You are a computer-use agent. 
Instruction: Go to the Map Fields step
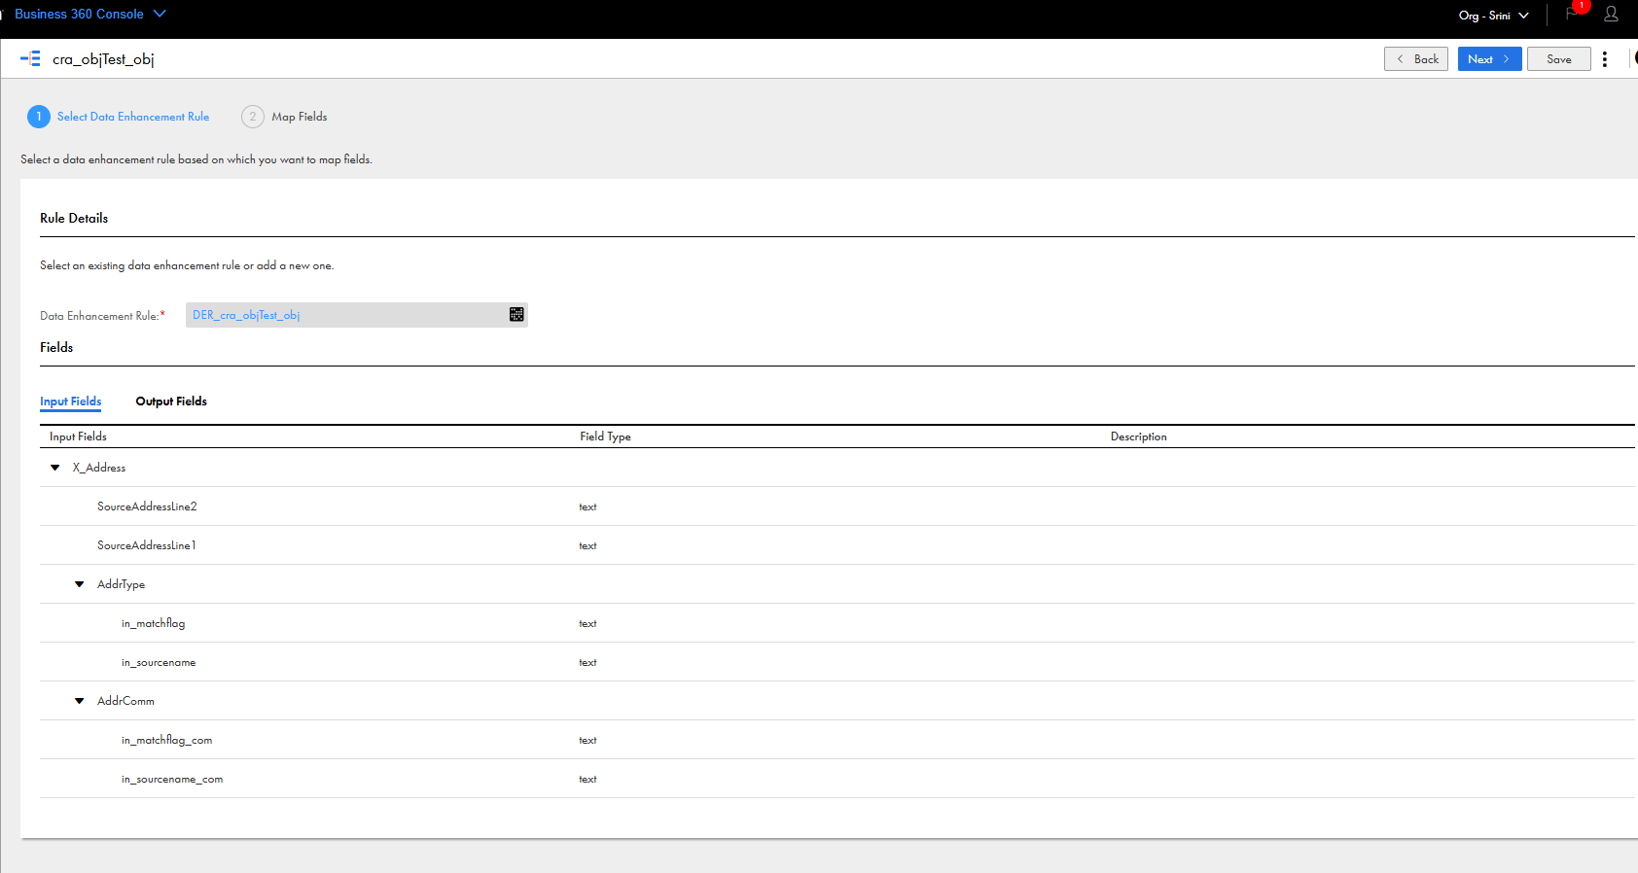[300, 117]
